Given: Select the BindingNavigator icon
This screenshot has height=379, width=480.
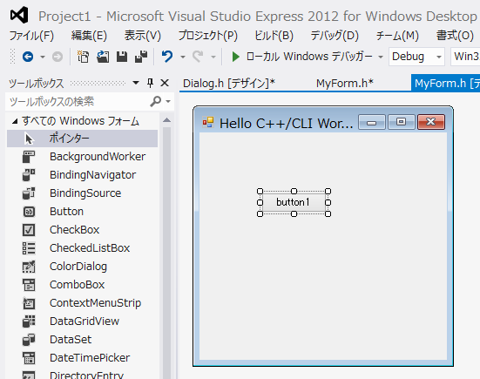Looking at the screenshot, I should [x=29, y=175].
